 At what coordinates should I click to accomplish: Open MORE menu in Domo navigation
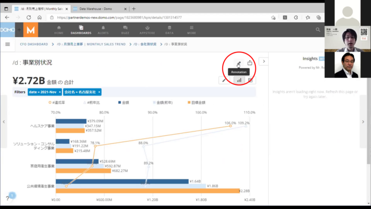(191, 30)
